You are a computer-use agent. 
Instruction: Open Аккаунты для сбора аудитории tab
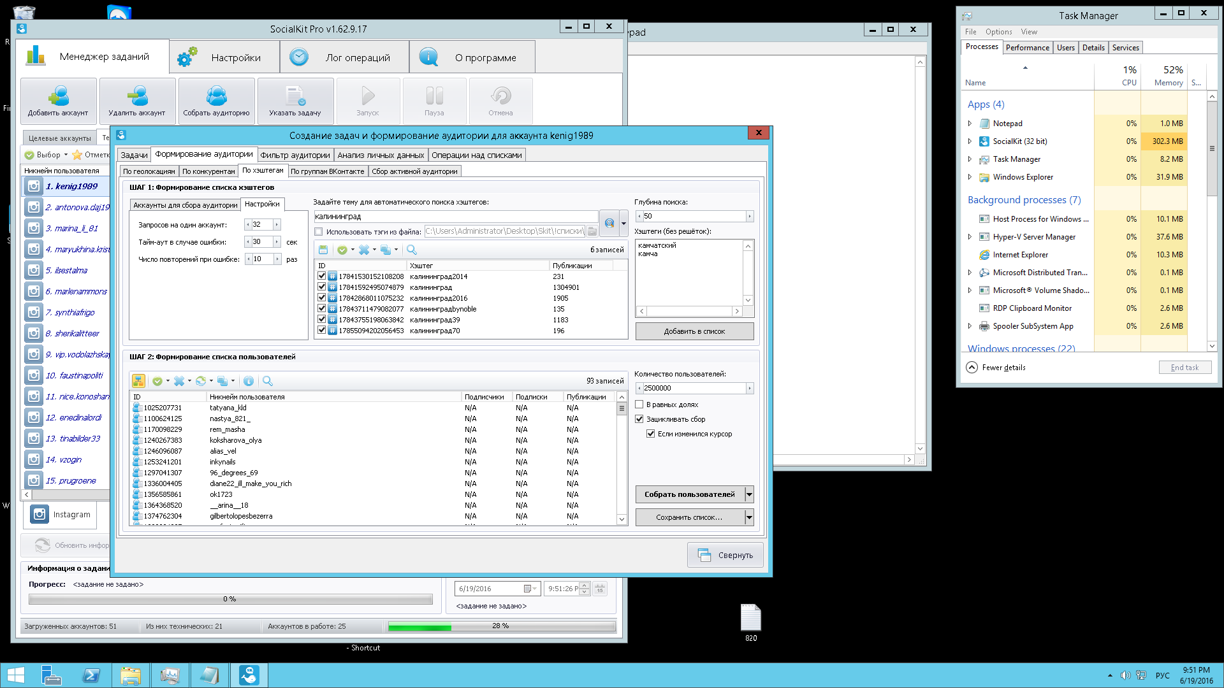pos(185,205)
